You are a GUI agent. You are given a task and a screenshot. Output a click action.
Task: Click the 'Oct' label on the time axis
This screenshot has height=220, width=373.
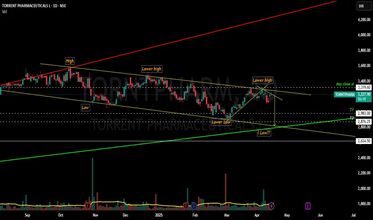click(x=61, y=215)
